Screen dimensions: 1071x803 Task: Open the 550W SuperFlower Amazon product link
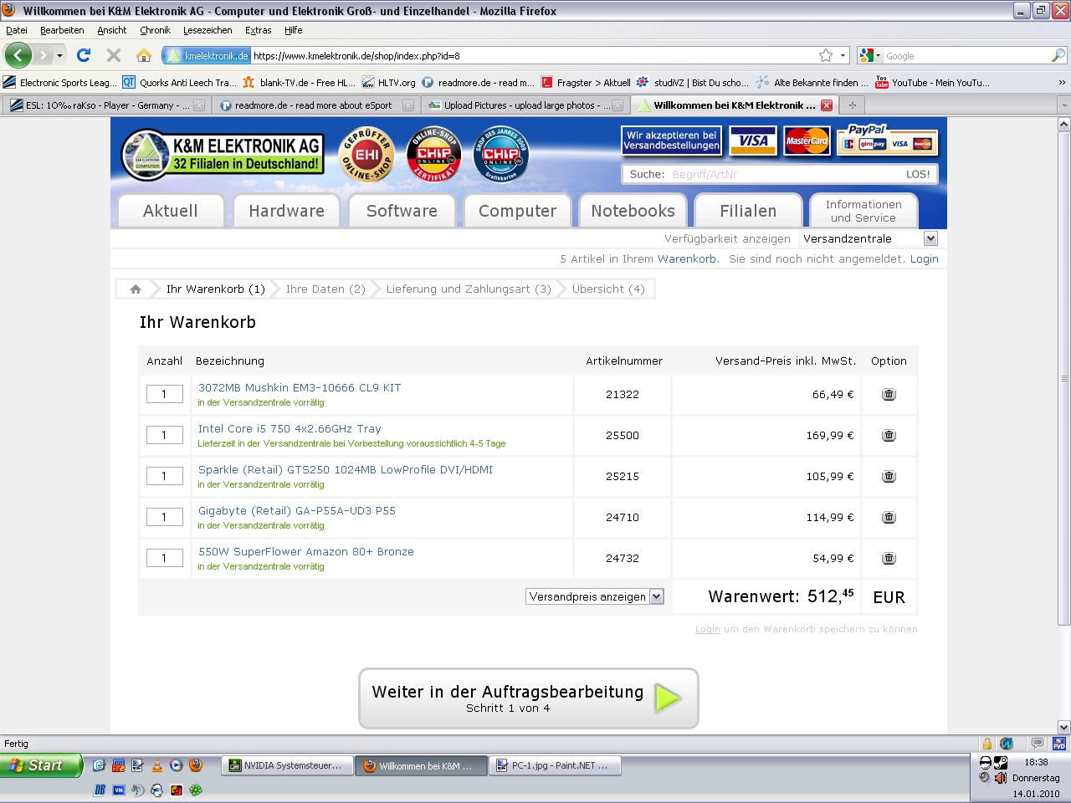tap(306, 552)
